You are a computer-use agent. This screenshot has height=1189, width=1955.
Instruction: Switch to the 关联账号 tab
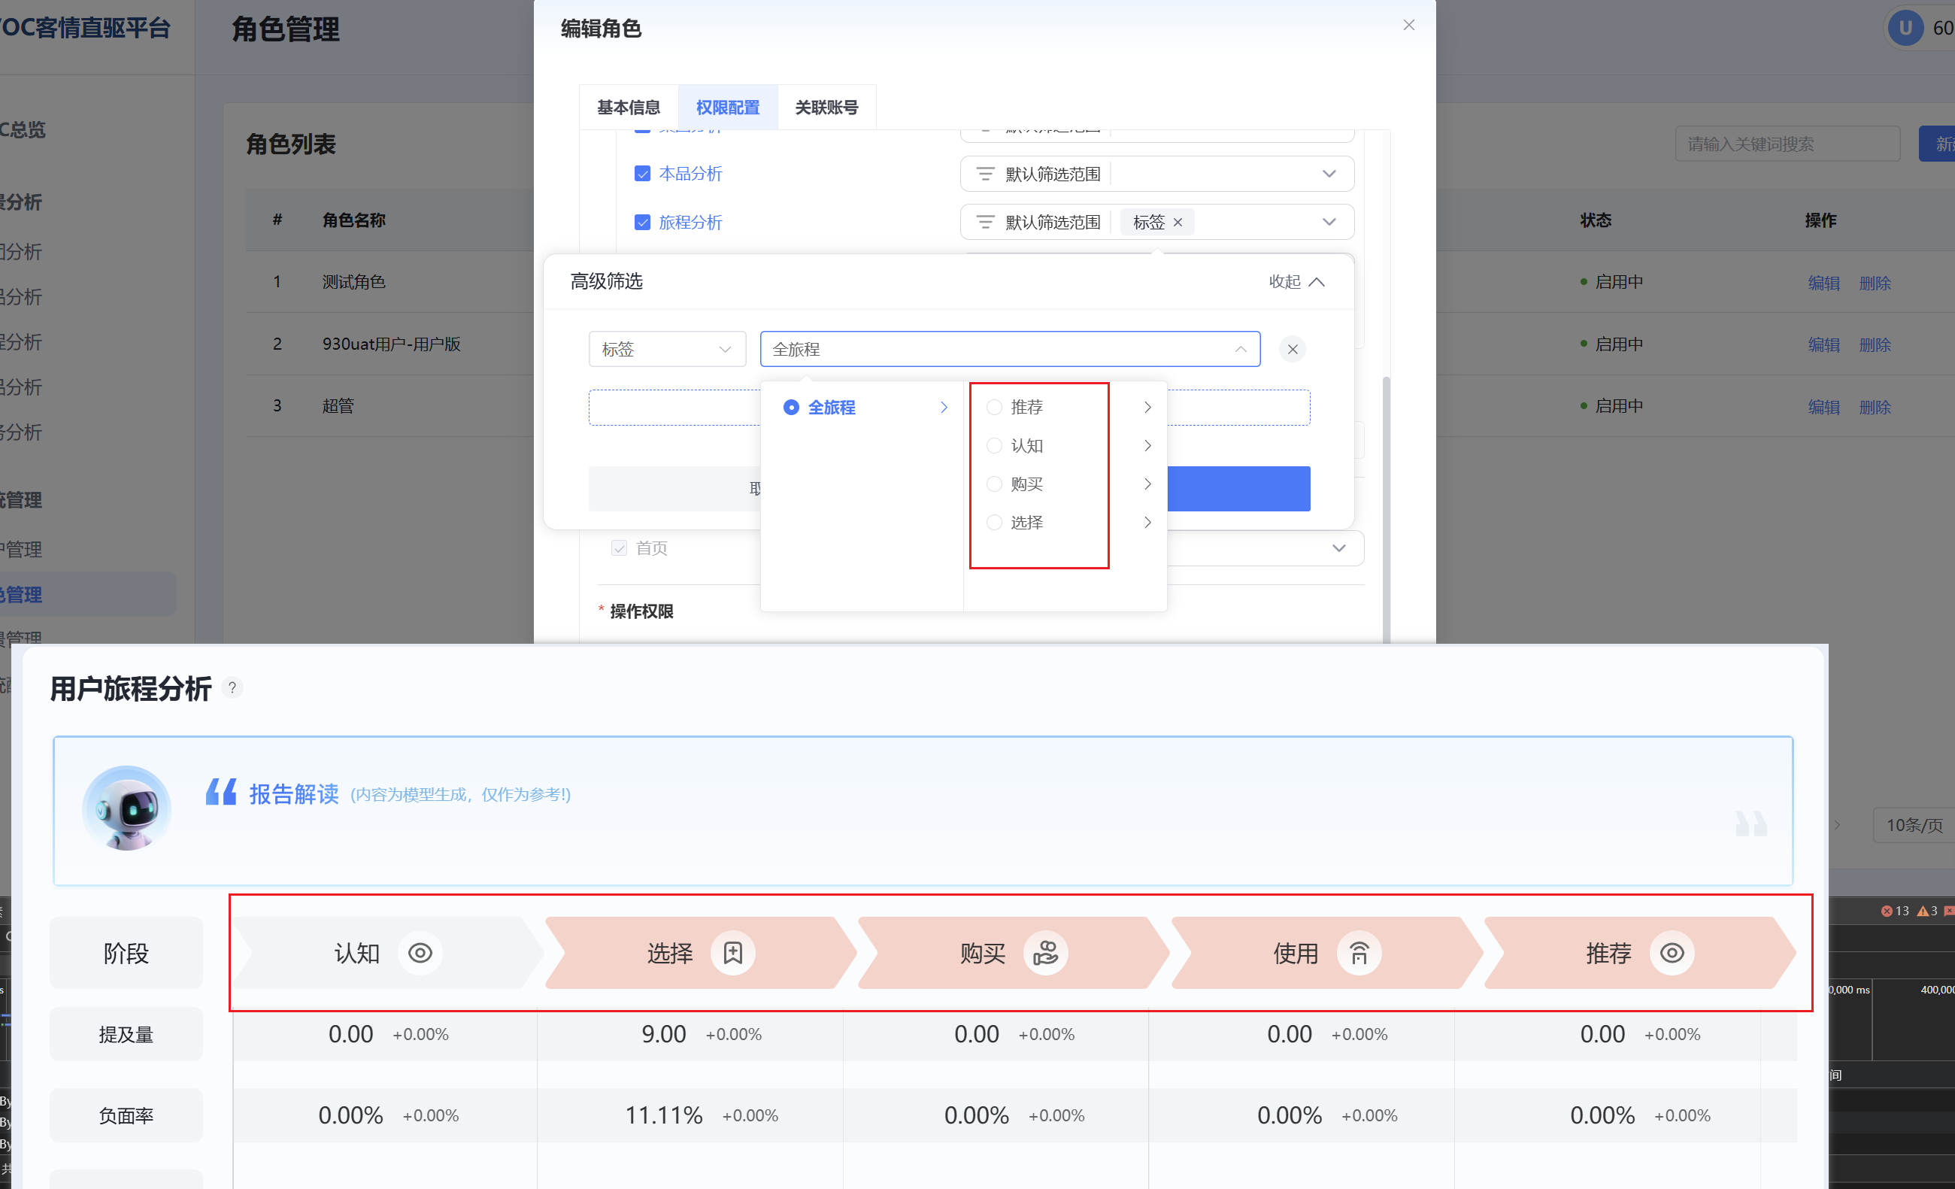pyautogui.click(x=826, y=107)
